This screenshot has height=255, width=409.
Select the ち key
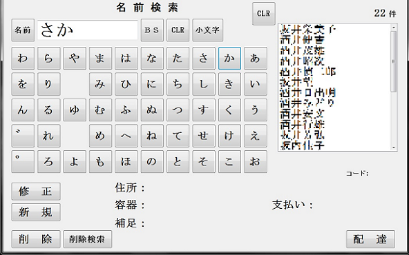coord(178,84)
